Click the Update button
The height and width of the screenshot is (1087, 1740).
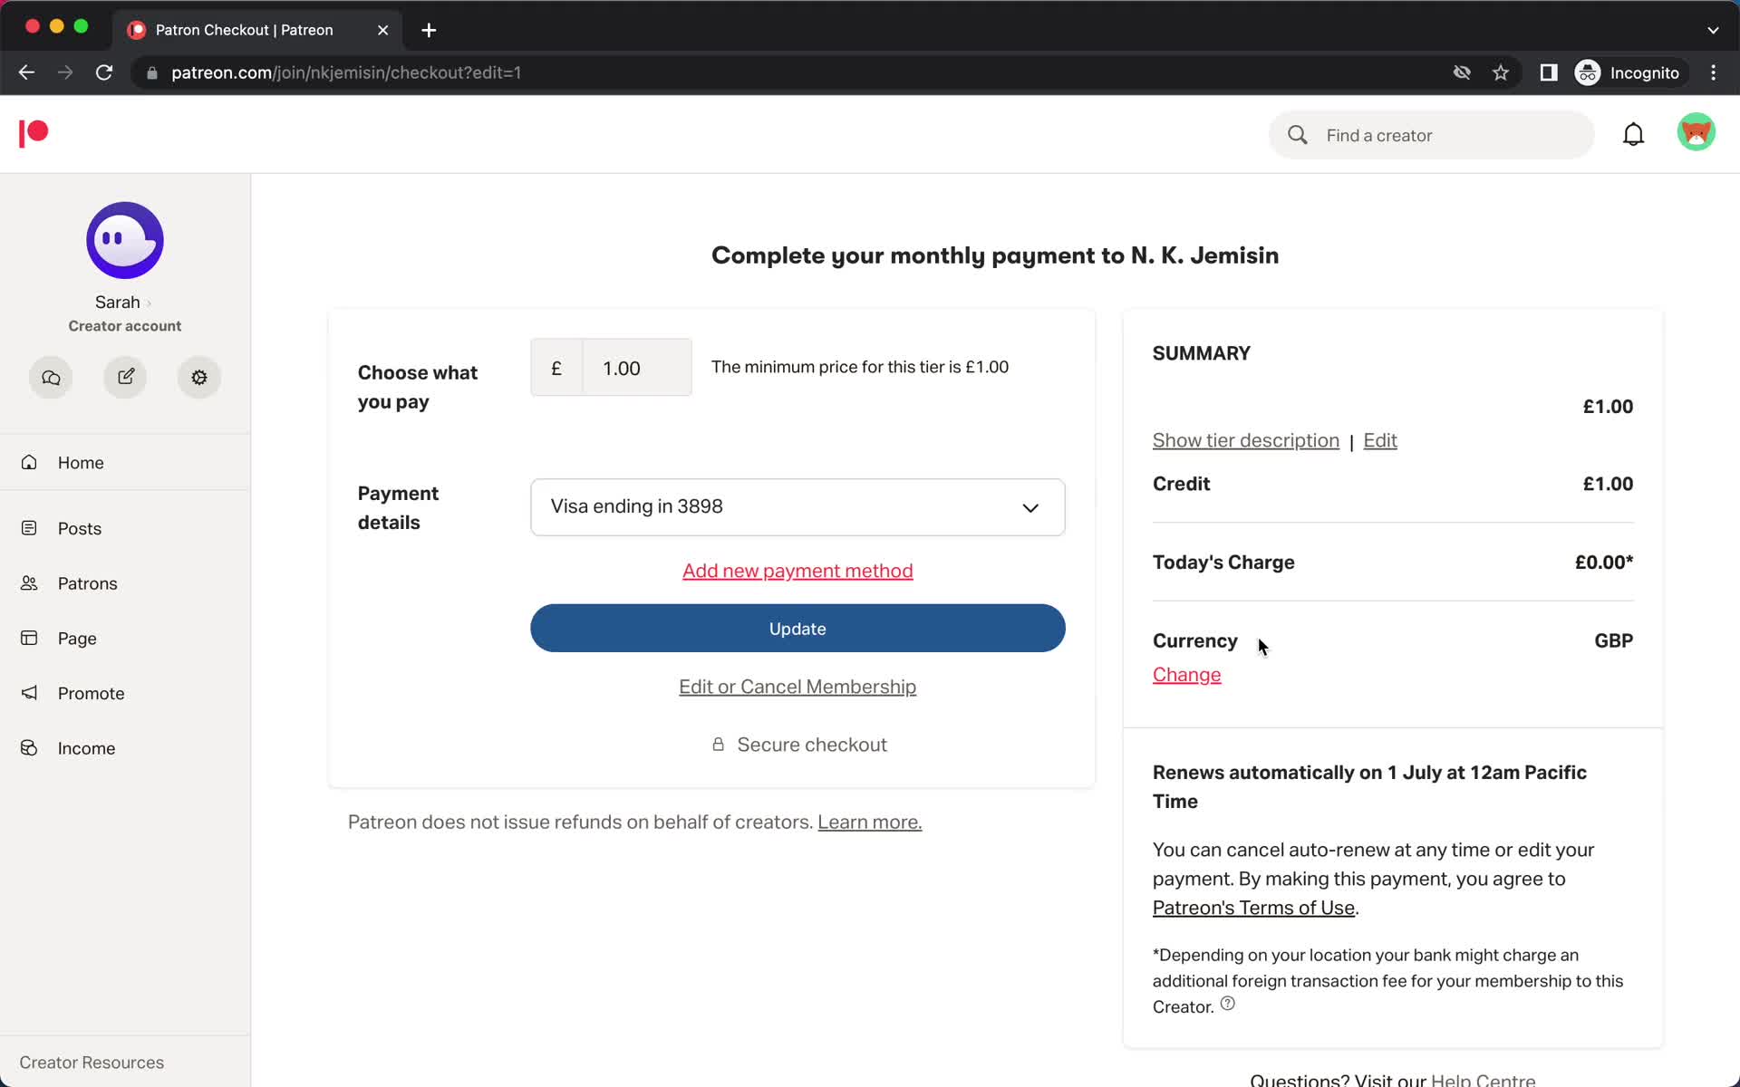pyautogui.click(x=797, y=628)
